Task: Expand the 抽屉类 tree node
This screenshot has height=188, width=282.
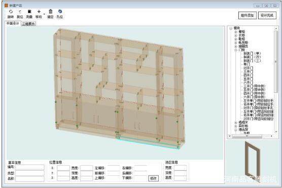Action: [x=236, y=47]
